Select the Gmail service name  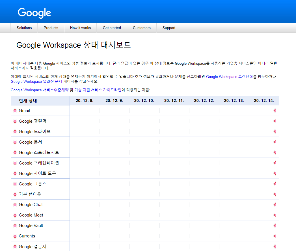(x=24, y=111)
